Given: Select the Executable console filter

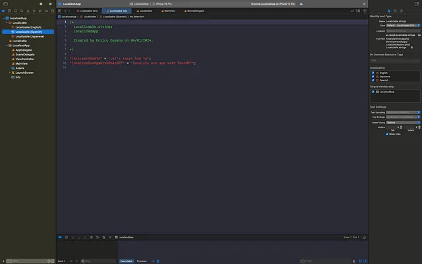Looking at the screenshot, I should (126, 261).
